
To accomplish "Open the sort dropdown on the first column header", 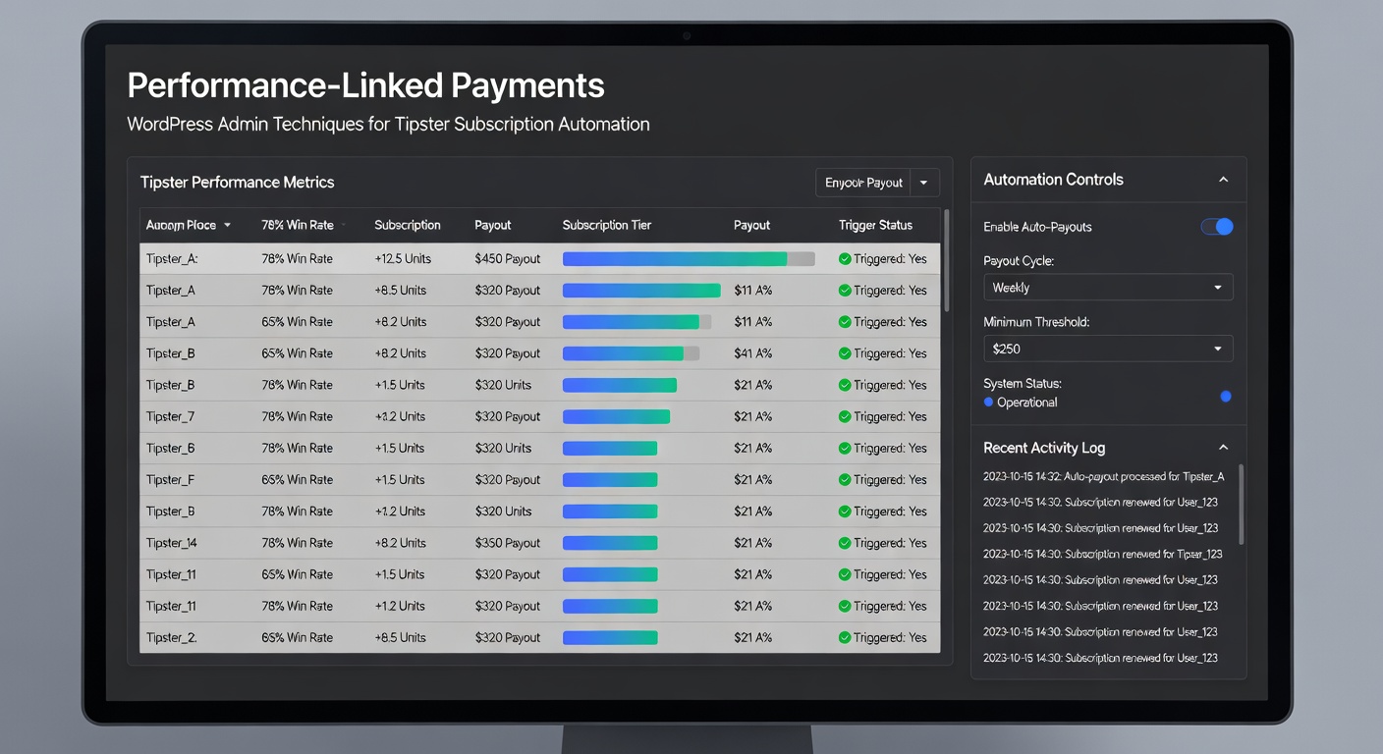I will [x=227, y=225].
